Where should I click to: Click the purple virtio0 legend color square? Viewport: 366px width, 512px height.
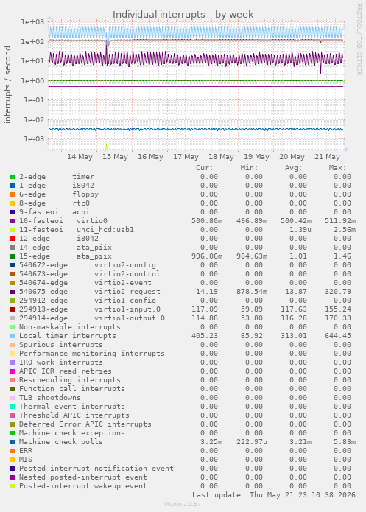pyautogui.click(x=13, y=221)
